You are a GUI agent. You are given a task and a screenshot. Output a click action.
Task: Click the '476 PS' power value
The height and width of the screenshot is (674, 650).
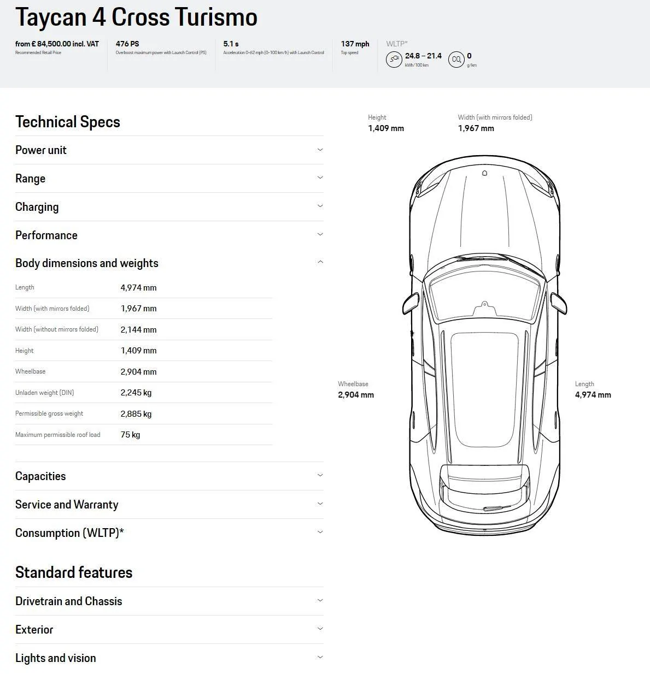coord(127,44)
